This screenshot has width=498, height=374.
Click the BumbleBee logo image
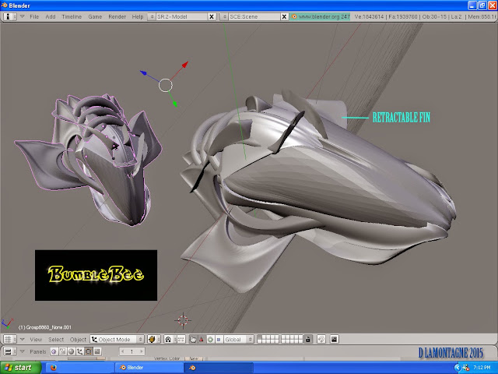tap(96, 275)
